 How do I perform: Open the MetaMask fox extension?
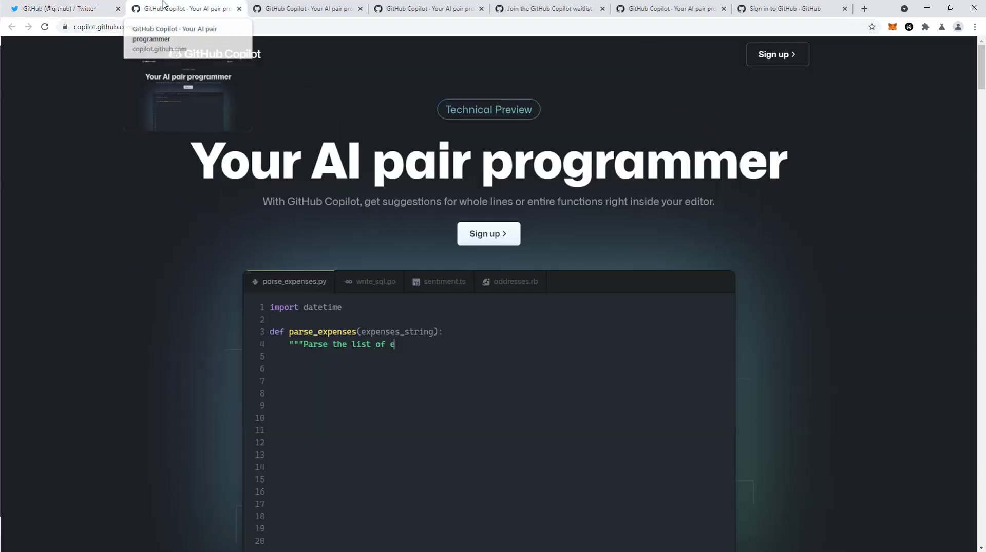(893, 27)
